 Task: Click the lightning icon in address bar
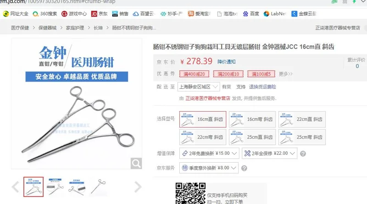point(354,2)
